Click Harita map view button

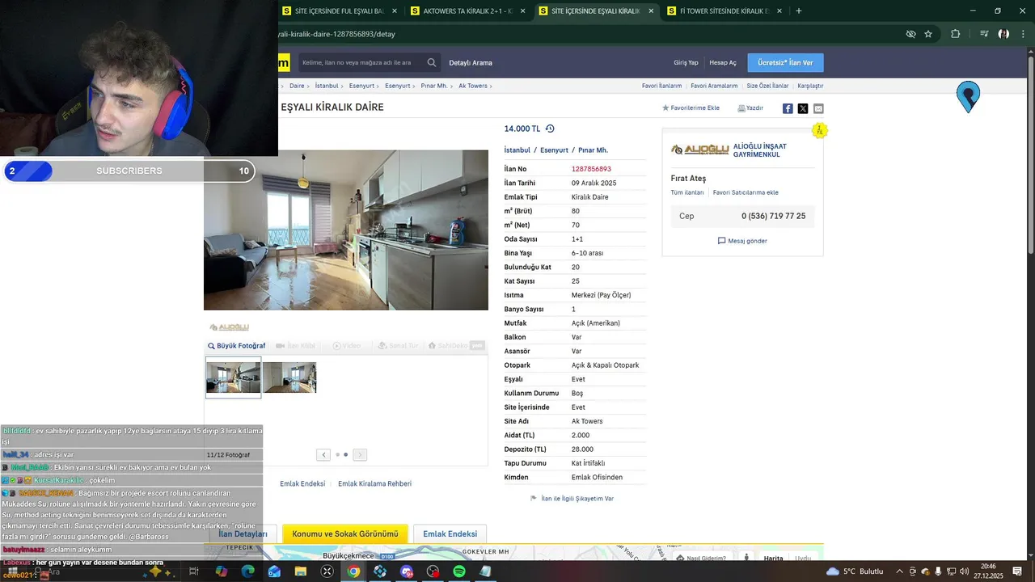tap(773, 558)
